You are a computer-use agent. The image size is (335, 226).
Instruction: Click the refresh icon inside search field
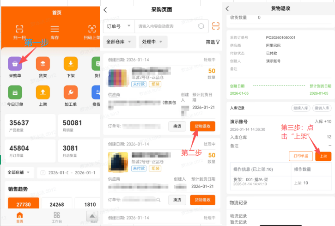(x=201, y=26)
